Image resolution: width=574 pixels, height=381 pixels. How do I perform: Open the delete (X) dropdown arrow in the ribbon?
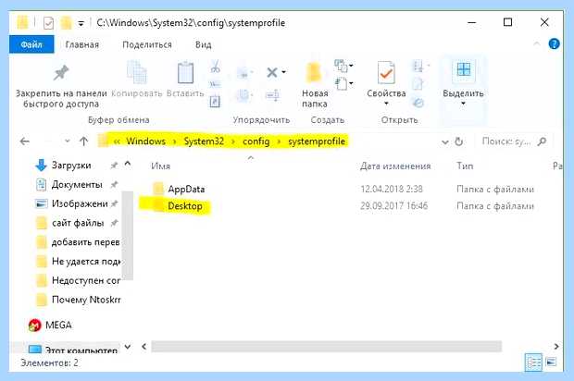pos(283,72)
